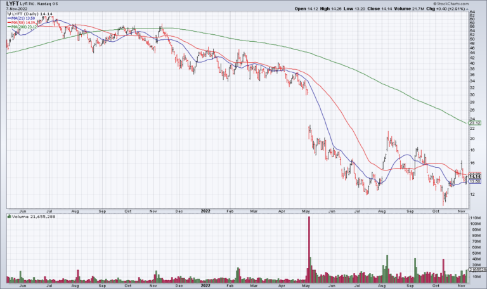This screenshot has height=289, width=487.
Task: Click the black 14.14 last-price tag
Action: tap(474, 177)
